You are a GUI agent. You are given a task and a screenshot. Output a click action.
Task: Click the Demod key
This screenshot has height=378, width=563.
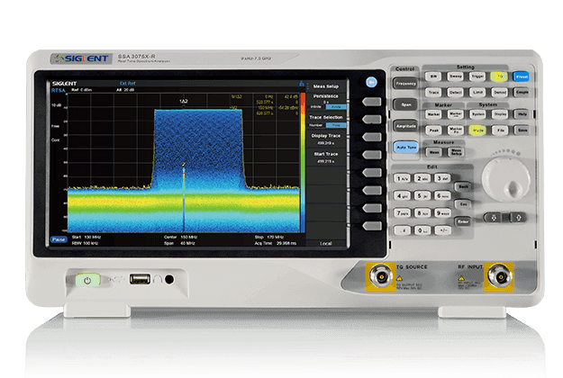(499, 92)
